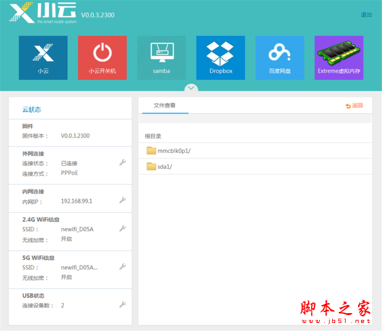
Task: Click wrench icon for 5G WiFi settings
Action: point(123,267)
